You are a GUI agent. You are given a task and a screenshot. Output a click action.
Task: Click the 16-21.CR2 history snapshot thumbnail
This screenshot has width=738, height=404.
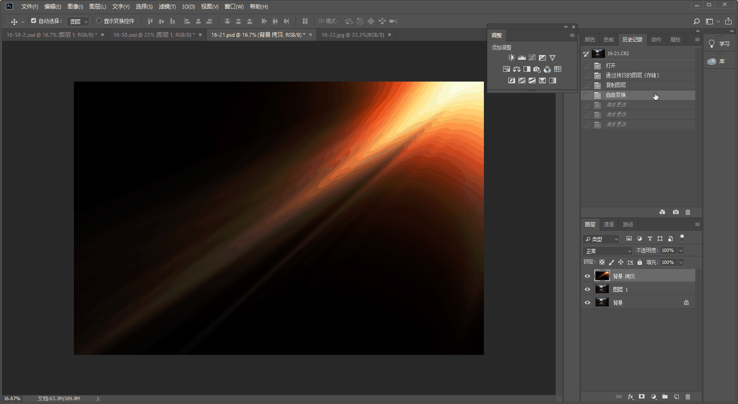point(598,53)
